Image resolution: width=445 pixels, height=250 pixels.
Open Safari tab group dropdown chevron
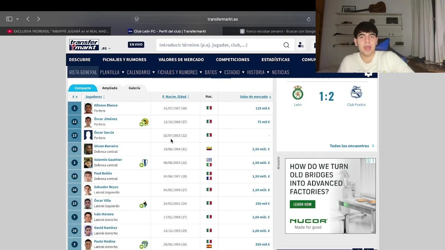click(17, 19)
